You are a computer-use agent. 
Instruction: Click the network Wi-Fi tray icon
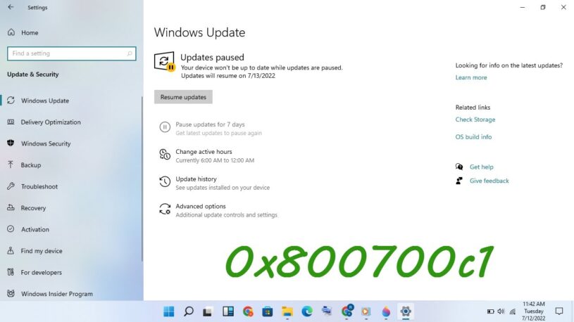pos(513,311)
